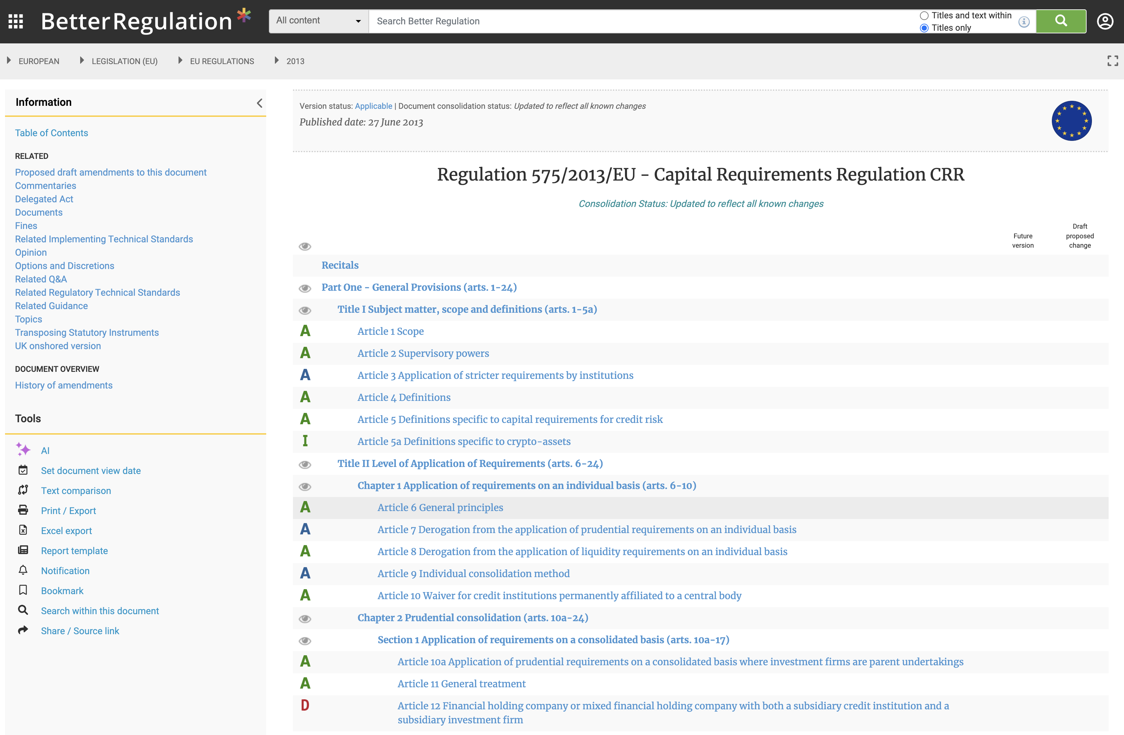Open the 2013 breadcrumb item
The height and width of the screenshot is (735, 1124).
point(295,61)
